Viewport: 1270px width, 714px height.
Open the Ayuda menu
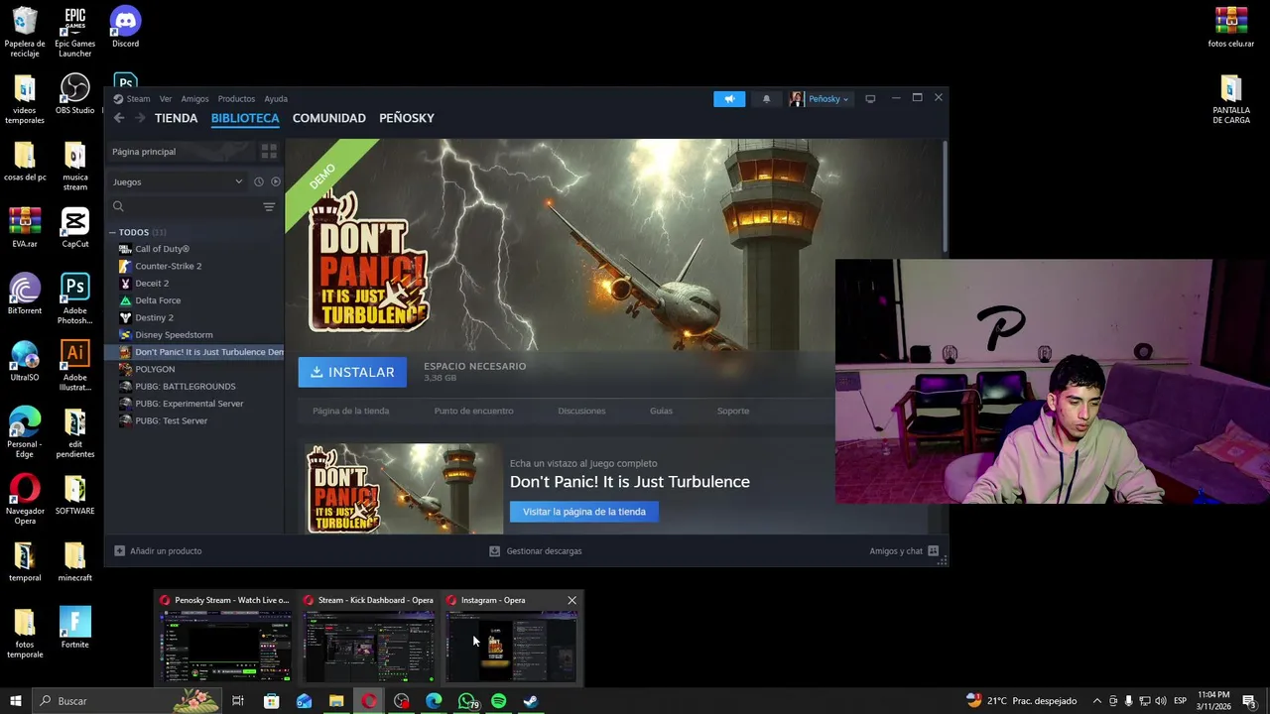click(276, 99)
